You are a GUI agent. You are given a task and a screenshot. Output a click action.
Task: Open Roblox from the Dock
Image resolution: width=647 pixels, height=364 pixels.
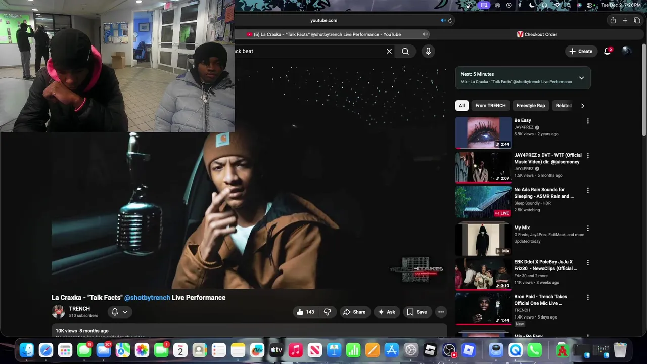(x=469, y=350)
